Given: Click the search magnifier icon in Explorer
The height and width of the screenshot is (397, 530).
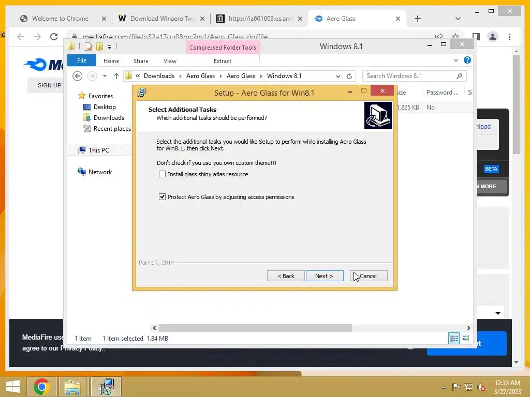Looking at the screenshot, I should (459, 76).
